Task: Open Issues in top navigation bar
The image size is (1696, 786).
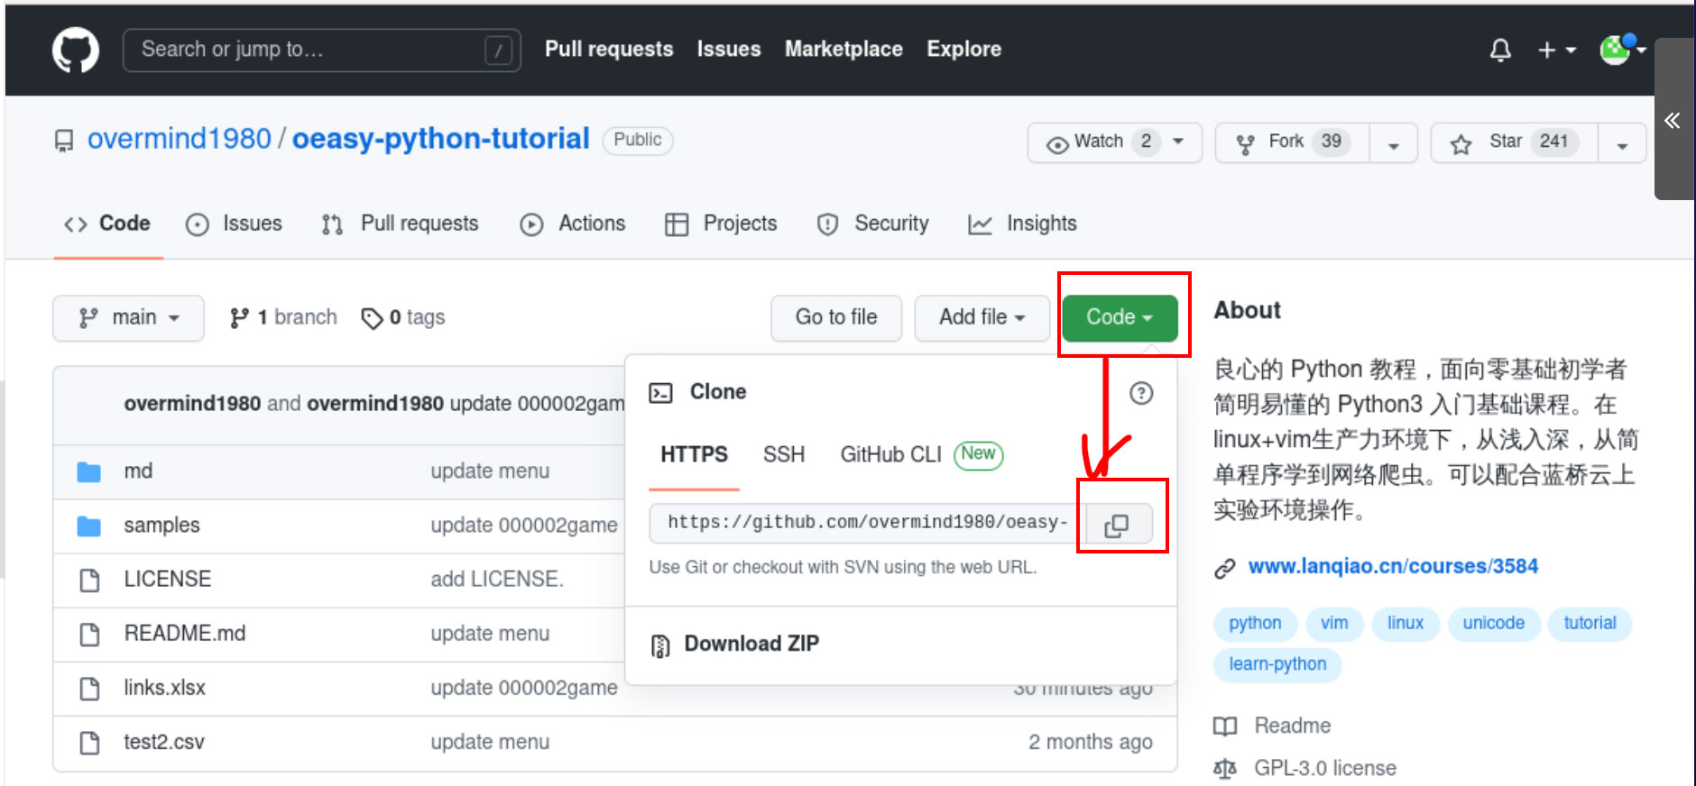Action: click(729, 50)
